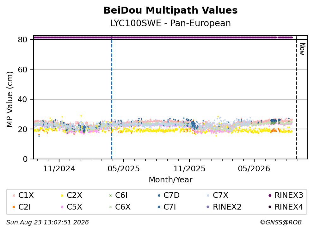The image size is (314, 232).
Task: Select the C7I legend label
Action: (169, 207)
